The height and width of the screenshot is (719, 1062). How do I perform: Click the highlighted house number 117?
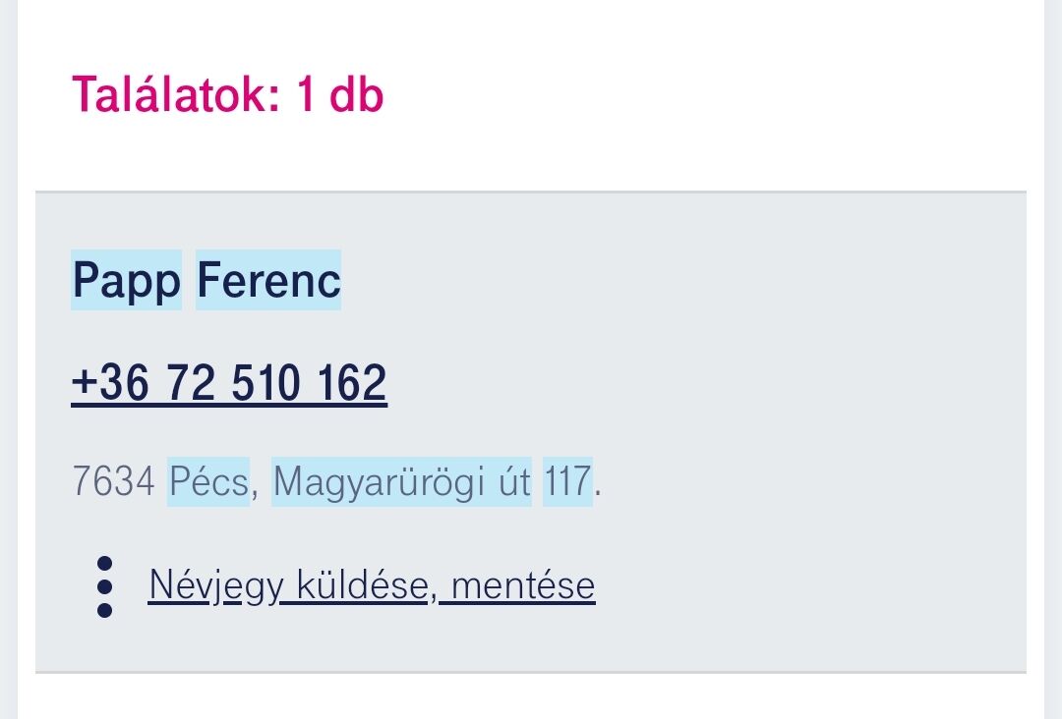(x=567, y=481)
